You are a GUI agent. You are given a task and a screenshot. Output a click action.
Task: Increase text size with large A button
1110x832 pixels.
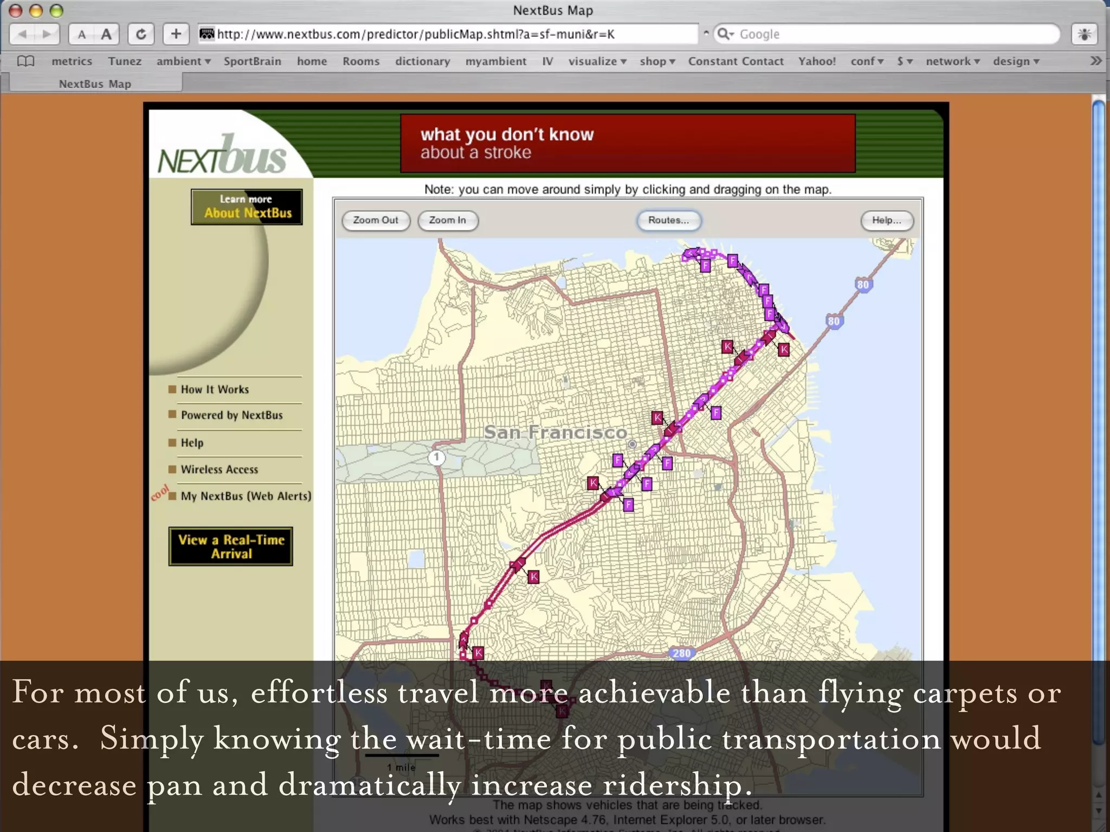pyautogui.click(x=107, y=35)
